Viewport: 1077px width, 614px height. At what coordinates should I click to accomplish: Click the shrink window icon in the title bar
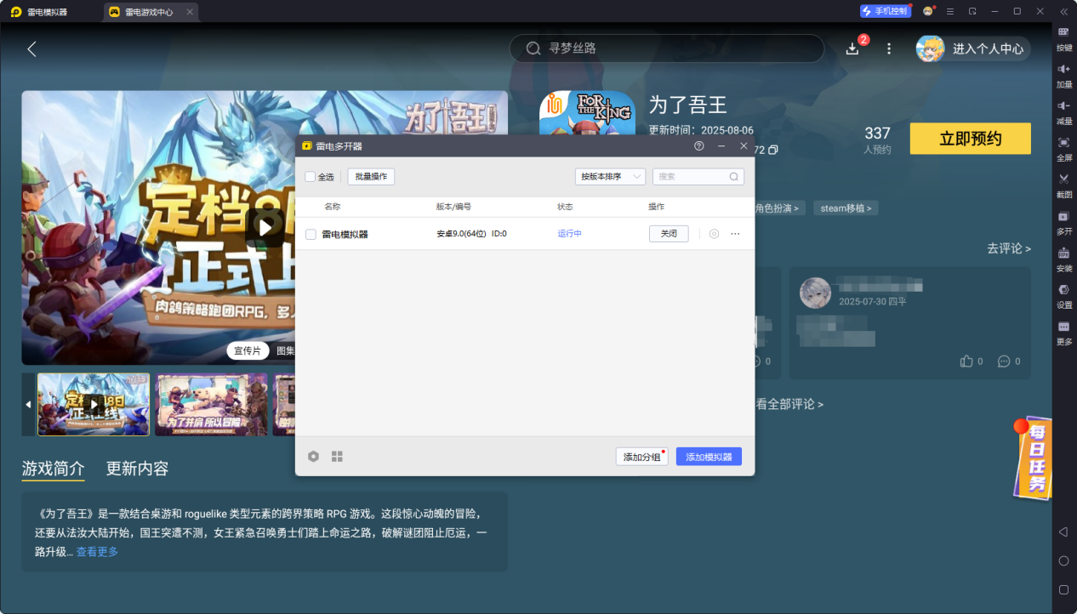pyautogui.click(x=972, y=11)
